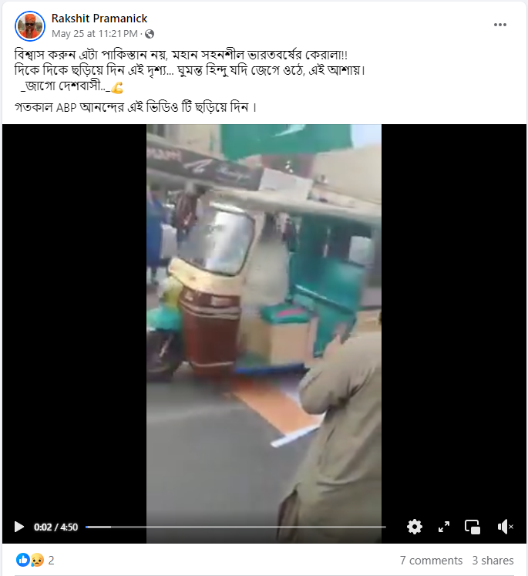Open the post timestamp May 25
Viewport: 528px width, 576px height.
95,34
